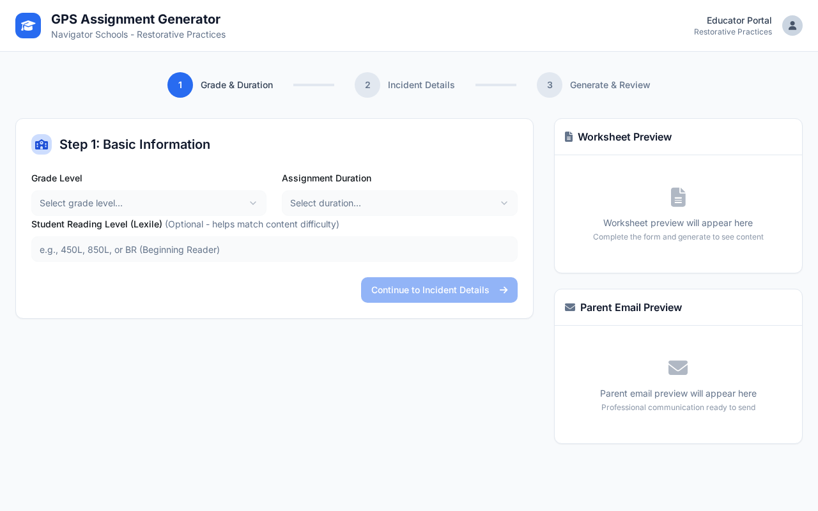Click the step 3 number circle
This screenshot has width=818, height=511.
click(550, 85)
